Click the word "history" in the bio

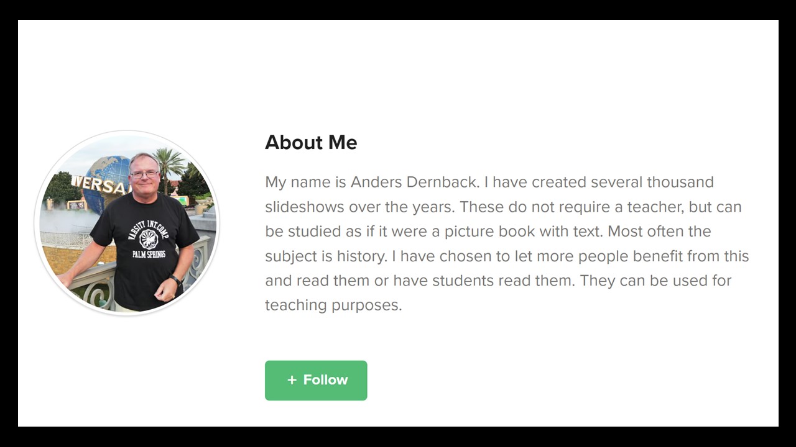361,256
